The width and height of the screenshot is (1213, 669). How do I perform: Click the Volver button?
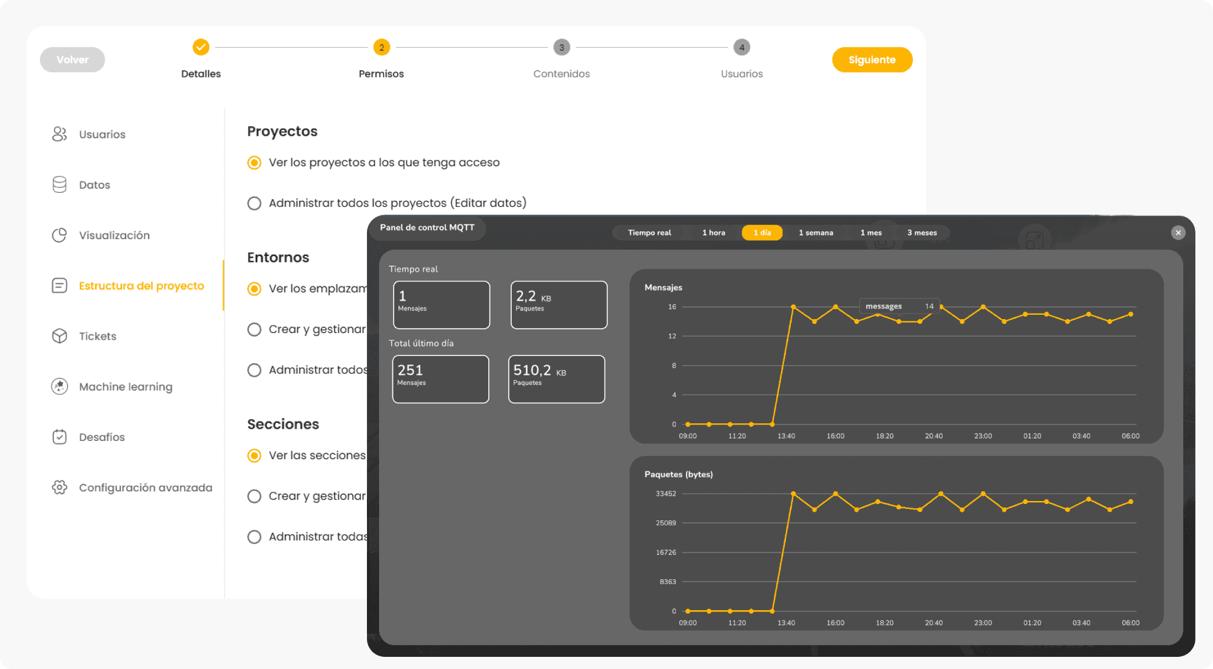(72, 60)
